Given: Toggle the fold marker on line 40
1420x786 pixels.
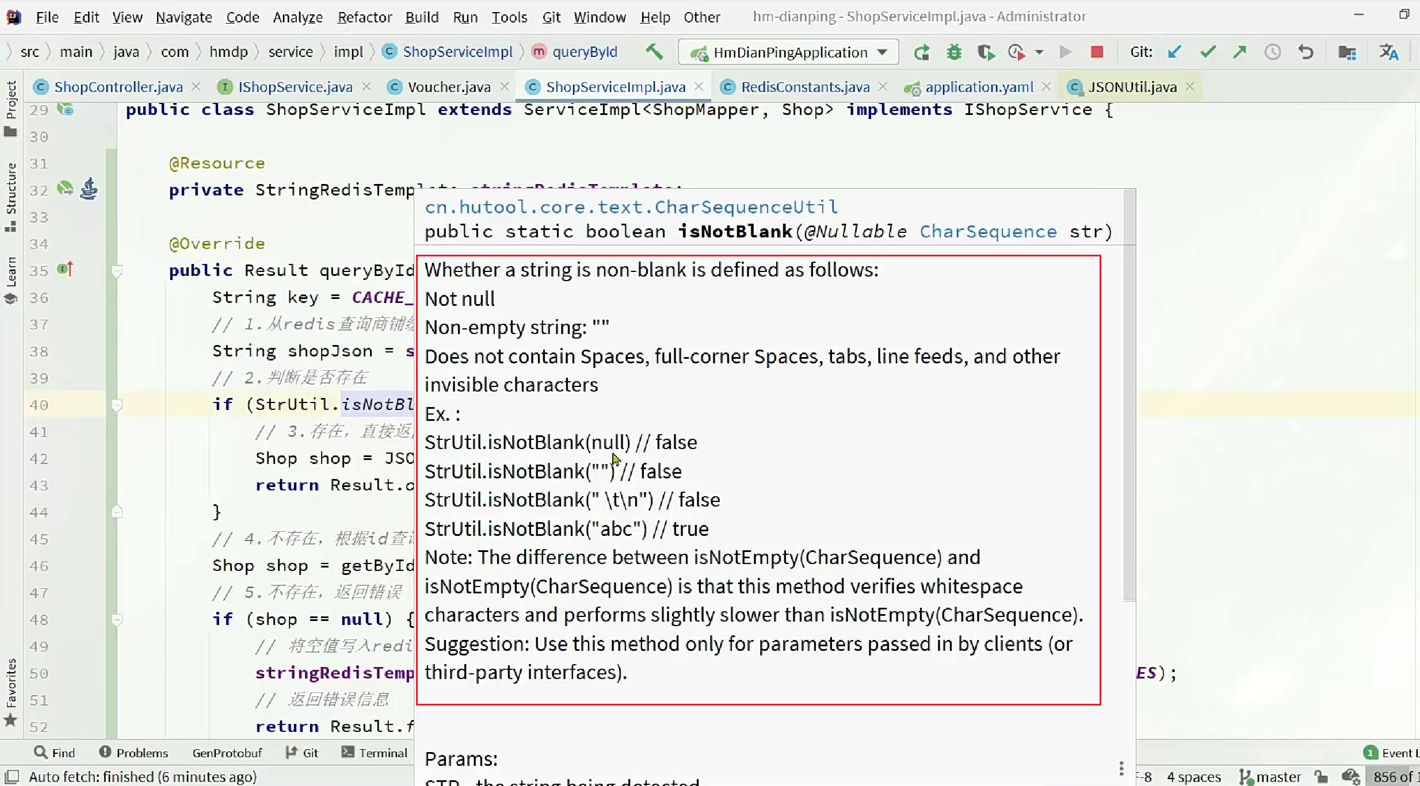Looking at the screenshot, I should coord(117,405).
